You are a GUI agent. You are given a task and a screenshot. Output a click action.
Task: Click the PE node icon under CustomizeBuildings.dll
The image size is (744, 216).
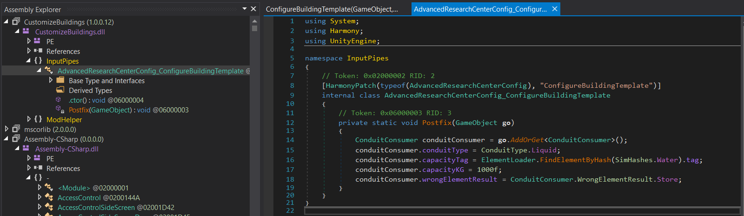[x=38, y=41]
